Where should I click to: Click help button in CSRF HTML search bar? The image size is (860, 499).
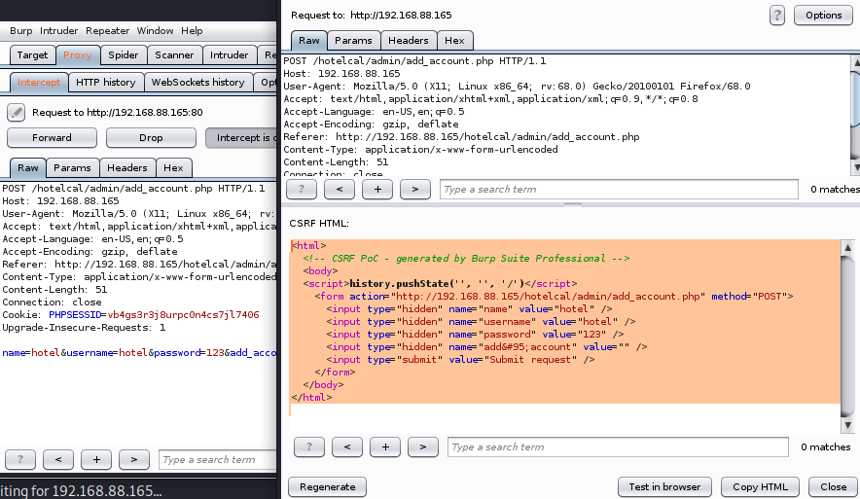[308, 446]
